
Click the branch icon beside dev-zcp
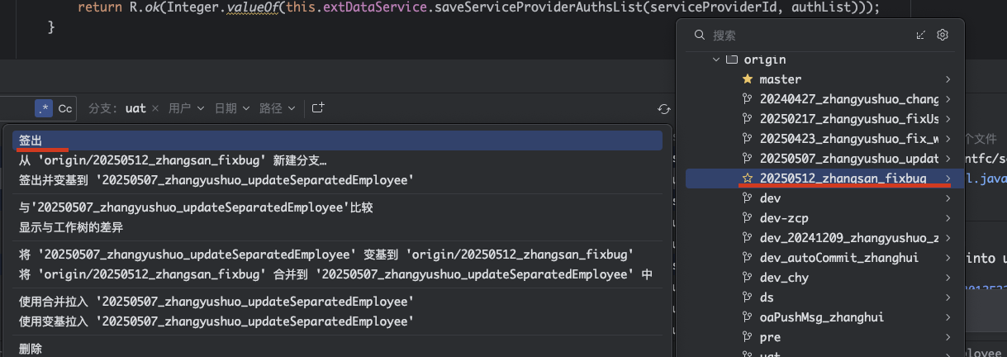click(x=747, y=218)
